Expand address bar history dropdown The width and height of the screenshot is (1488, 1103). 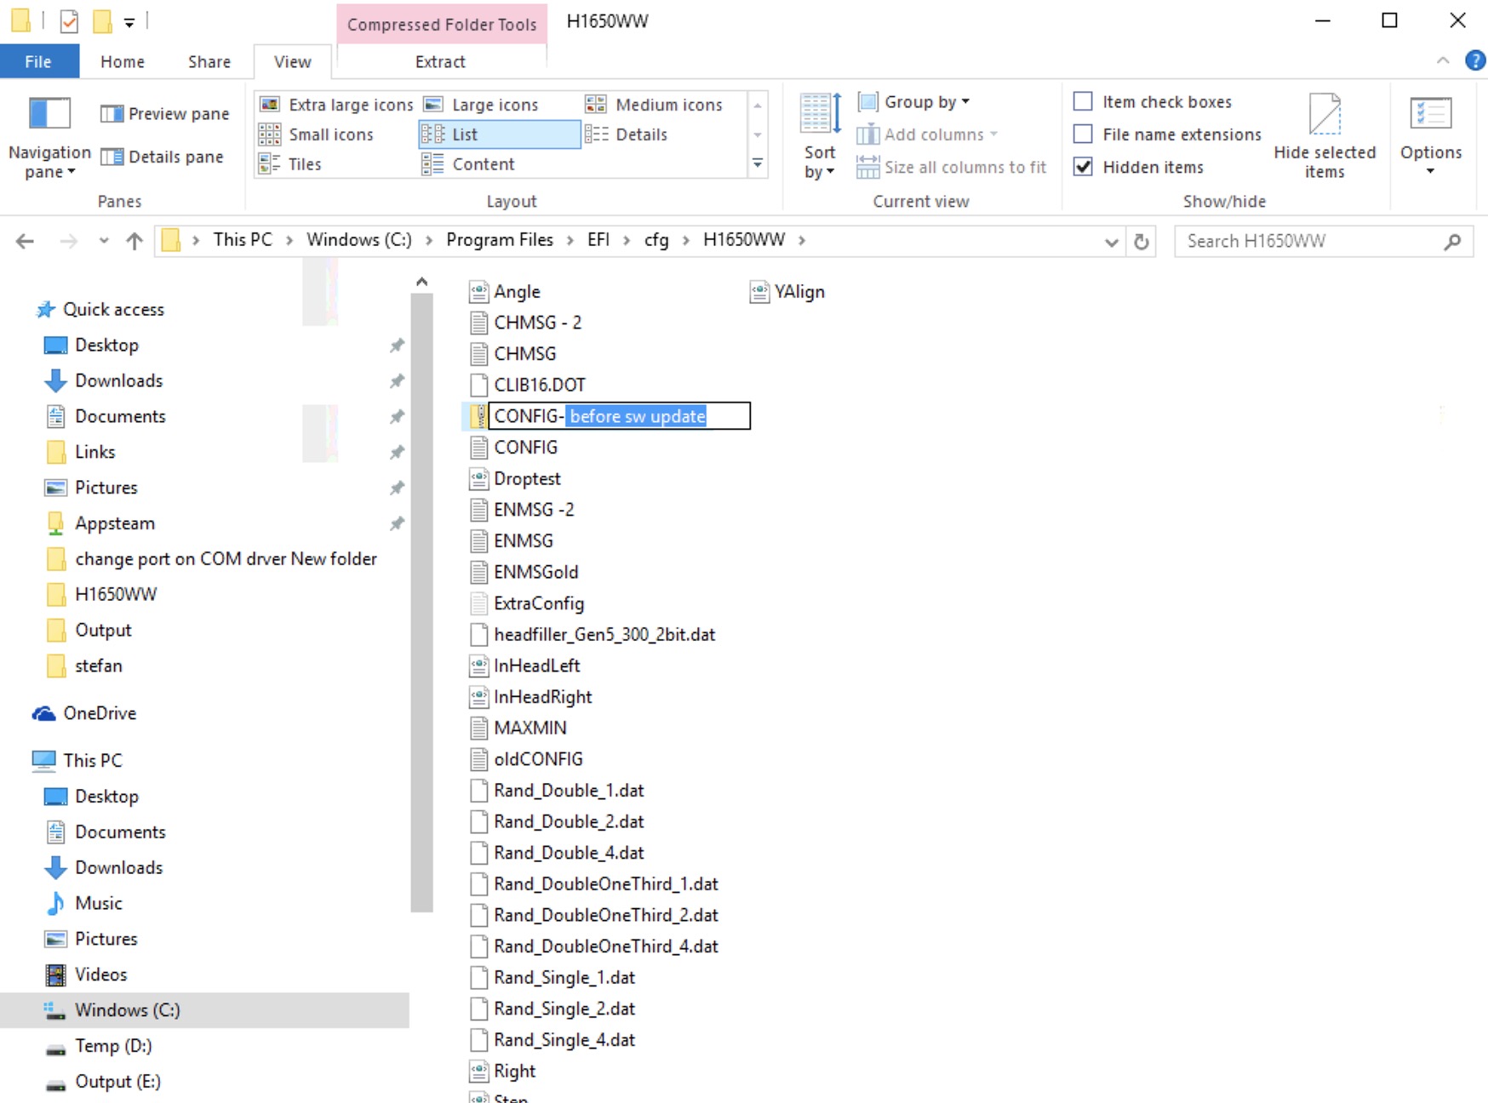(1111, 242)
